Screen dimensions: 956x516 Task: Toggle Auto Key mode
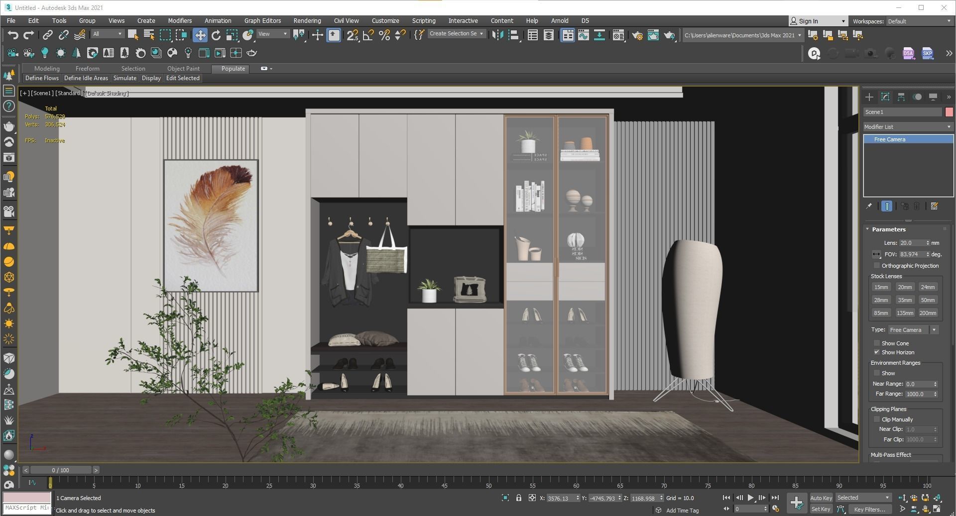coord(821,498)
